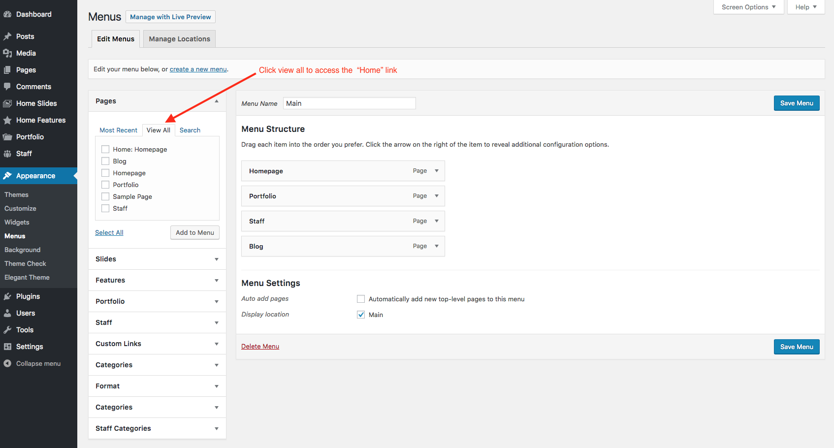
Task: Click the Tools wrench icon
Action: tap(8, 329)
